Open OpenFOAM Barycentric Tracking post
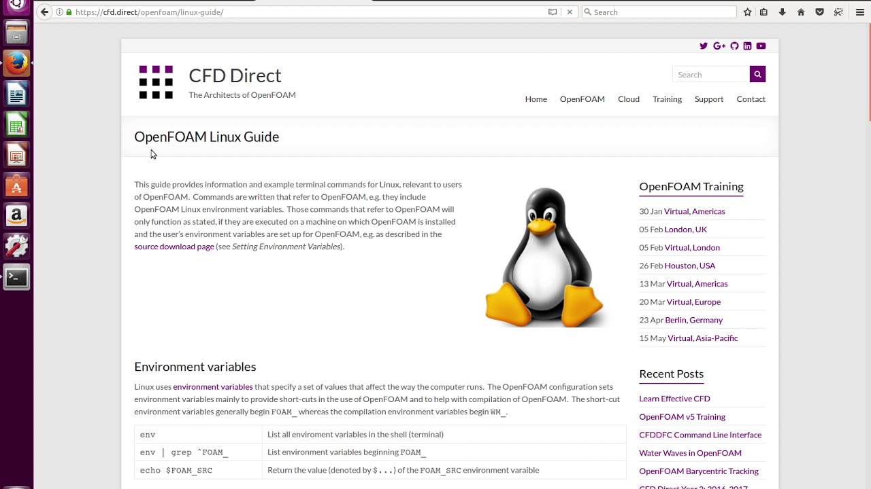The width and height of the screenshot is (871, 489). (698, 471)
